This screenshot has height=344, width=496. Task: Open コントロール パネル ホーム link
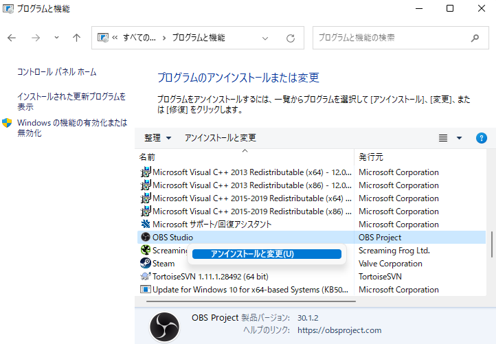[56, 72]
